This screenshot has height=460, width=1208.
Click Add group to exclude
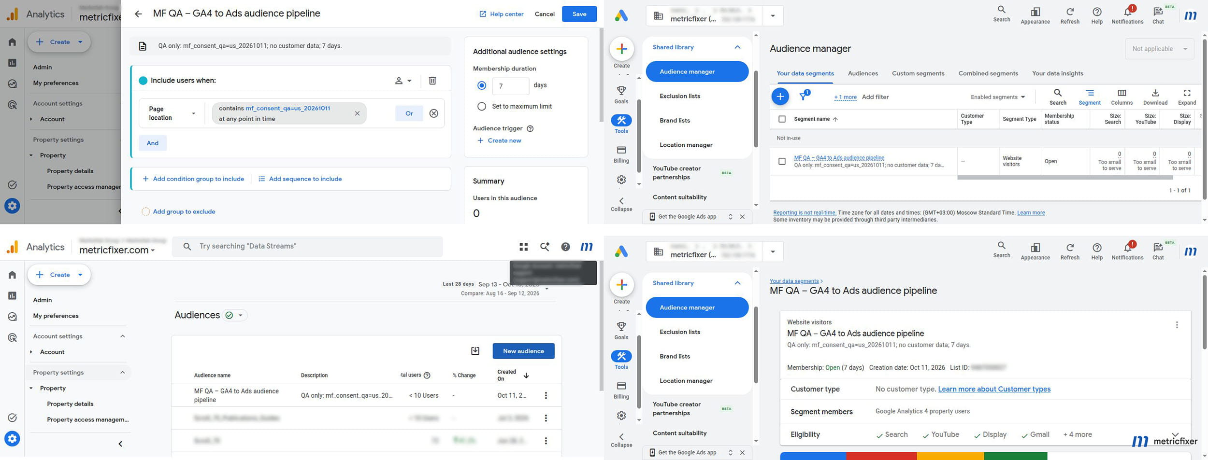click(178, 211)
